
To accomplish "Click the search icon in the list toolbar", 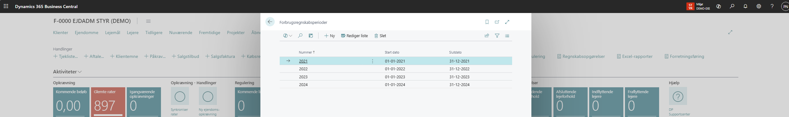I will (x=300, y=36).
